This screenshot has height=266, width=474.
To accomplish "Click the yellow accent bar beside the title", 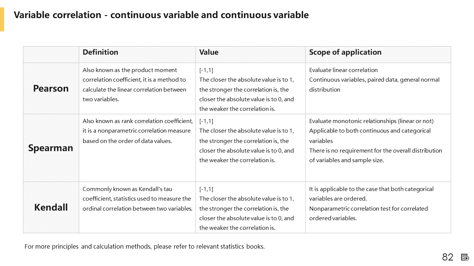I will click(2, 19).
